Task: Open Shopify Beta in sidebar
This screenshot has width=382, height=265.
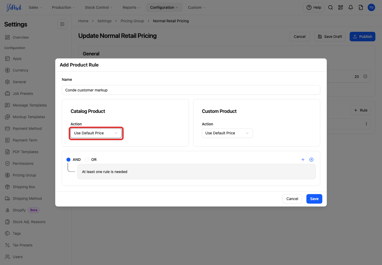Action: (x=22, y=210)
